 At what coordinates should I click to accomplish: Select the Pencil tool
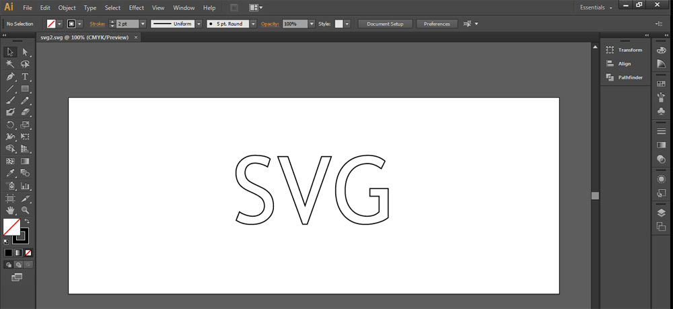point(25,101)
